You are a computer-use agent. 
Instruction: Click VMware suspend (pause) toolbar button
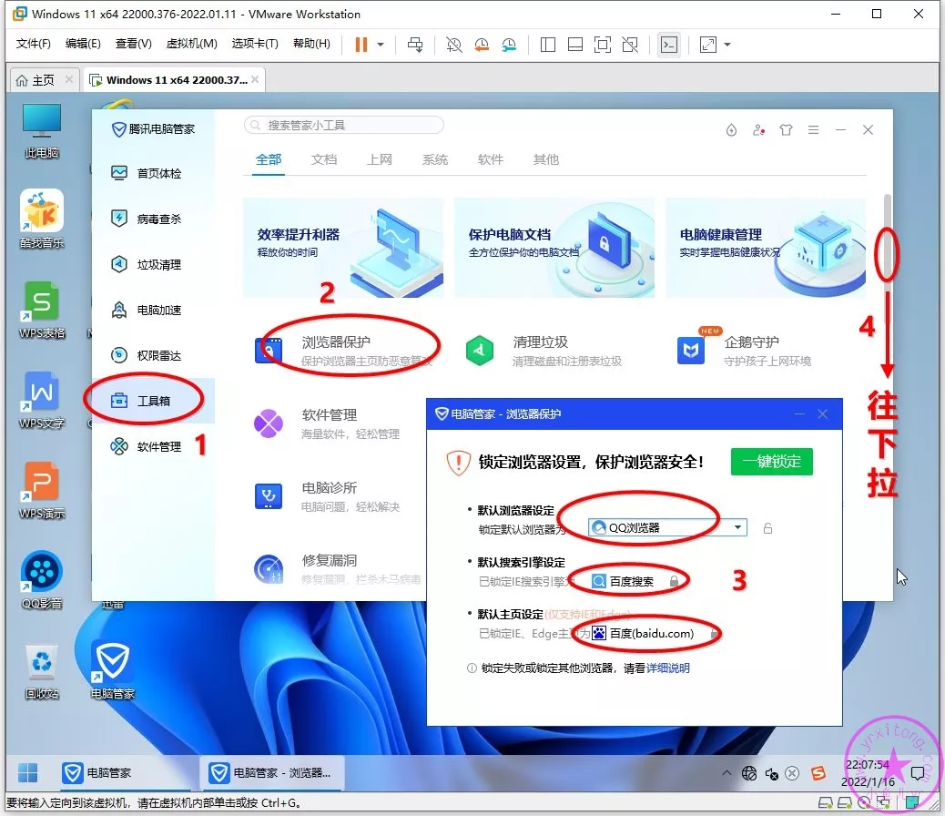[x=361, y=45]
